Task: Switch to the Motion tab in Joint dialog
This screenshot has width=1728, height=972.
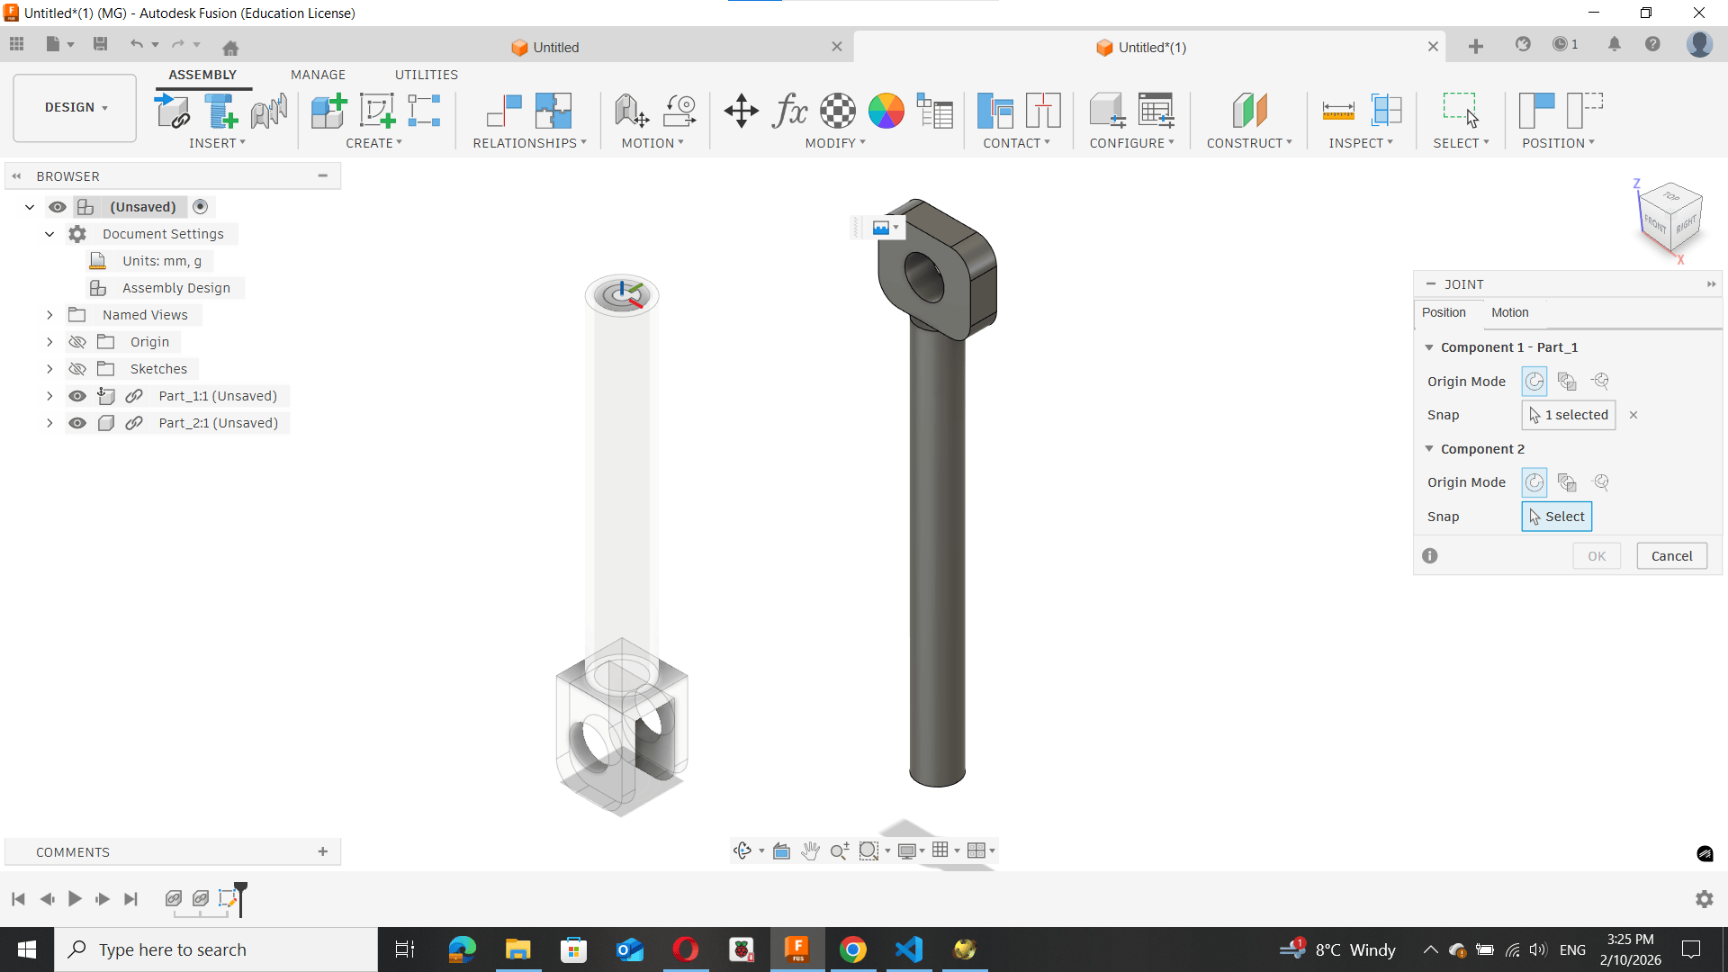Action: (1509, 312)
